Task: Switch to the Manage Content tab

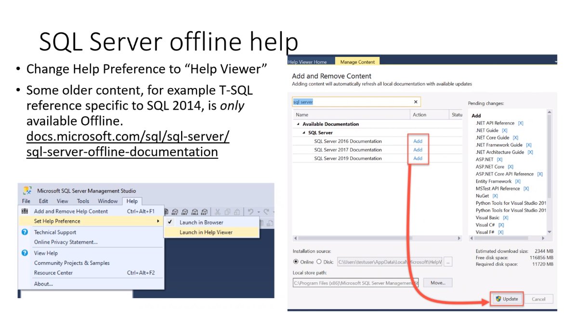Action: tap(357, 62)
